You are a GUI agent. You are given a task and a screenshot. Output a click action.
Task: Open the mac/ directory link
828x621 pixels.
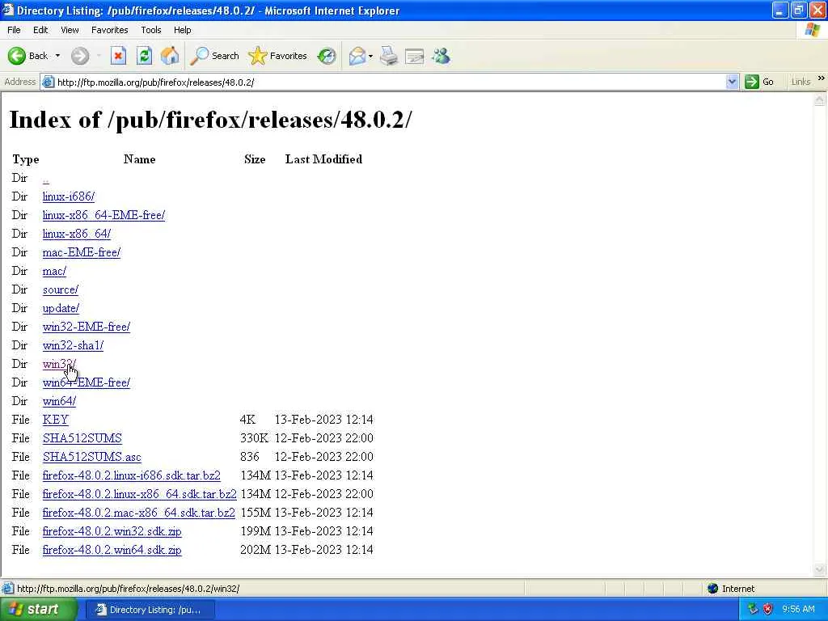(54, 272)
